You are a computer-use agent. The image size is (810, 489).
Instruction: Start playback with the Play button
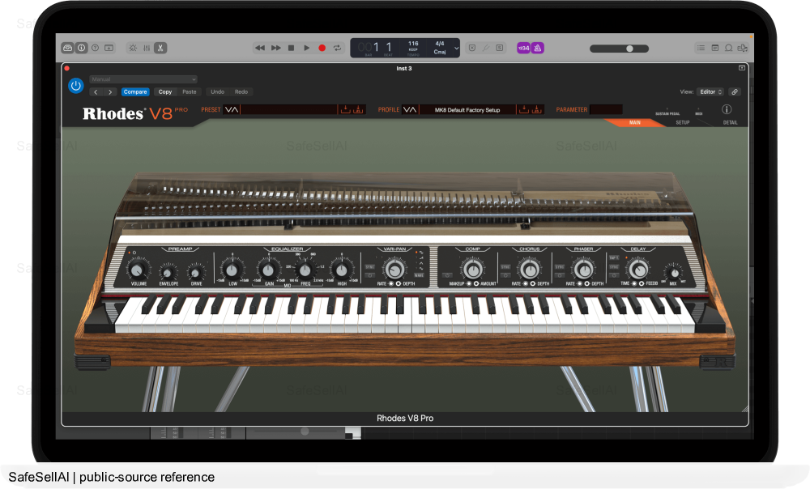tap(306, 48)
